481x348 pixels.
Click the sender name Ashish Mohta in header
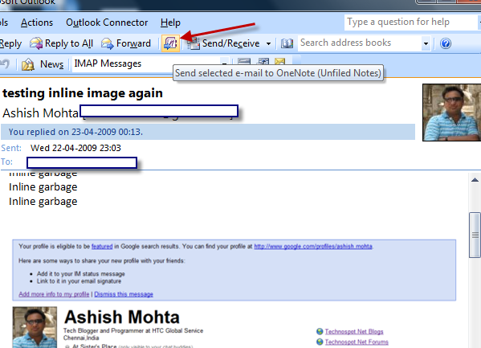[x=41, y=113]
